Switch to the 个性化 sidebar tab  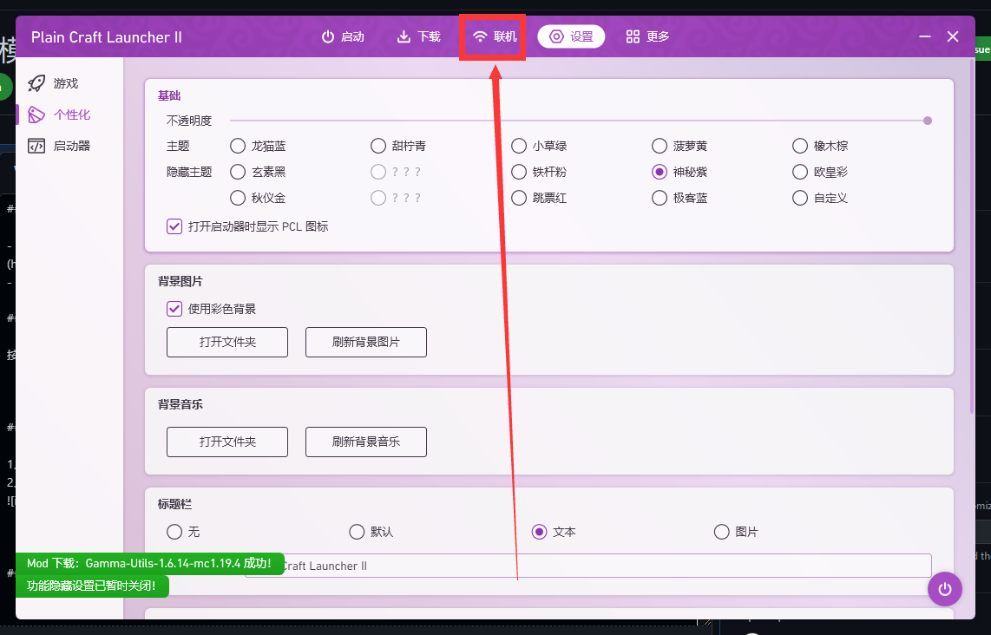56,114
